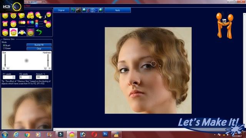The width and height of the screenshot is (246, 138).
Task: Click the Original preview button
Action: [61, 10]
